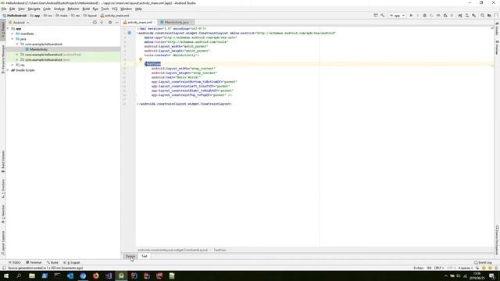Hide the project panel with minus icon

click(x=117, y=23)
